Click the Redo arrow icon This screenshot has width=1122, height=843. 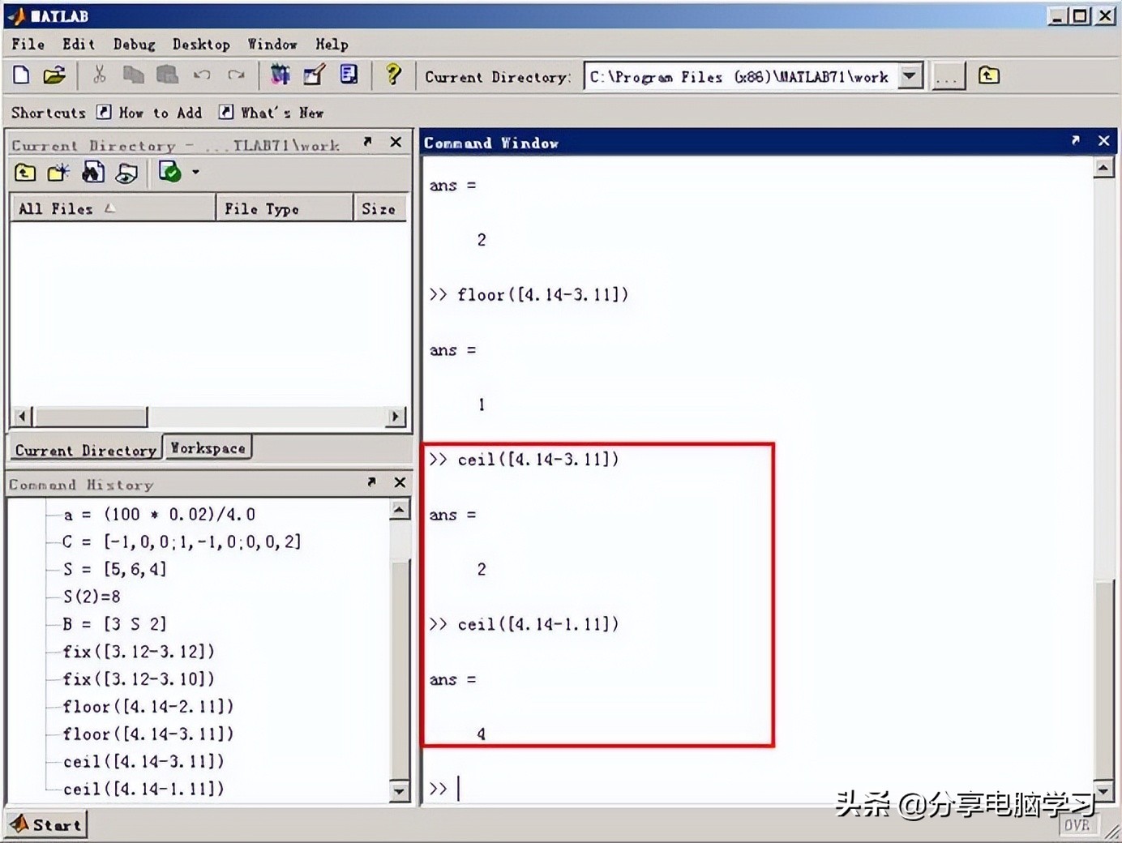tap(236, 75)
